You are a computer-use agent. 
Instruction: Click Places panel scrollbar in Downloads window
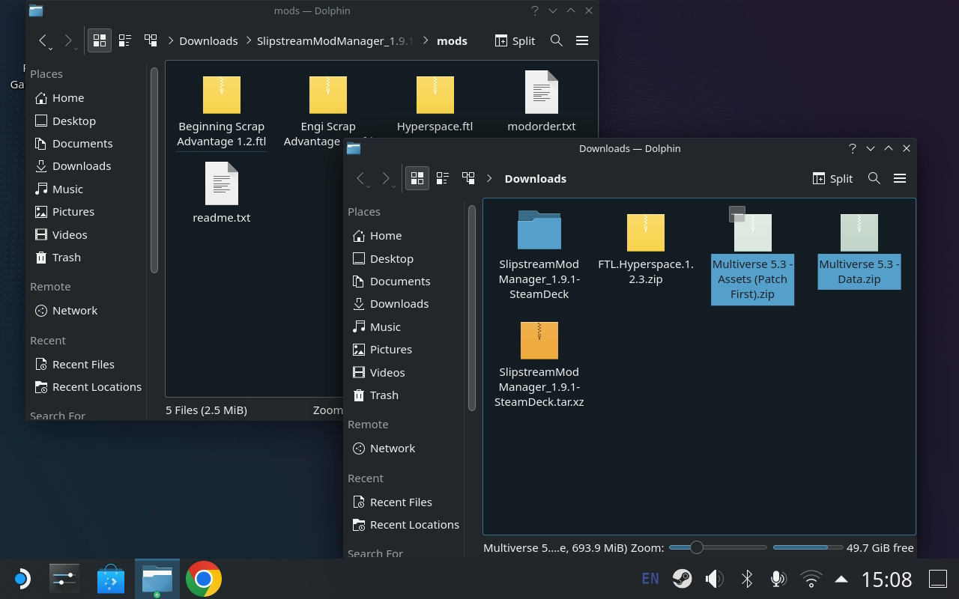coord(472,308)
